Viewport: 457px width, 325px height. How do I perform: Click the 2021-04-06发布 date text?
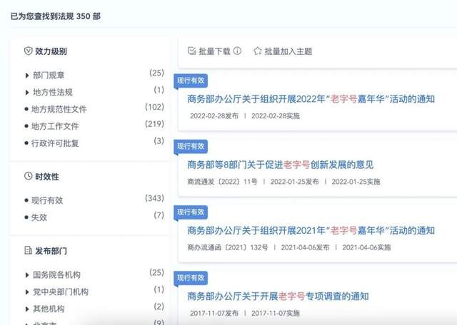point(305,247)
